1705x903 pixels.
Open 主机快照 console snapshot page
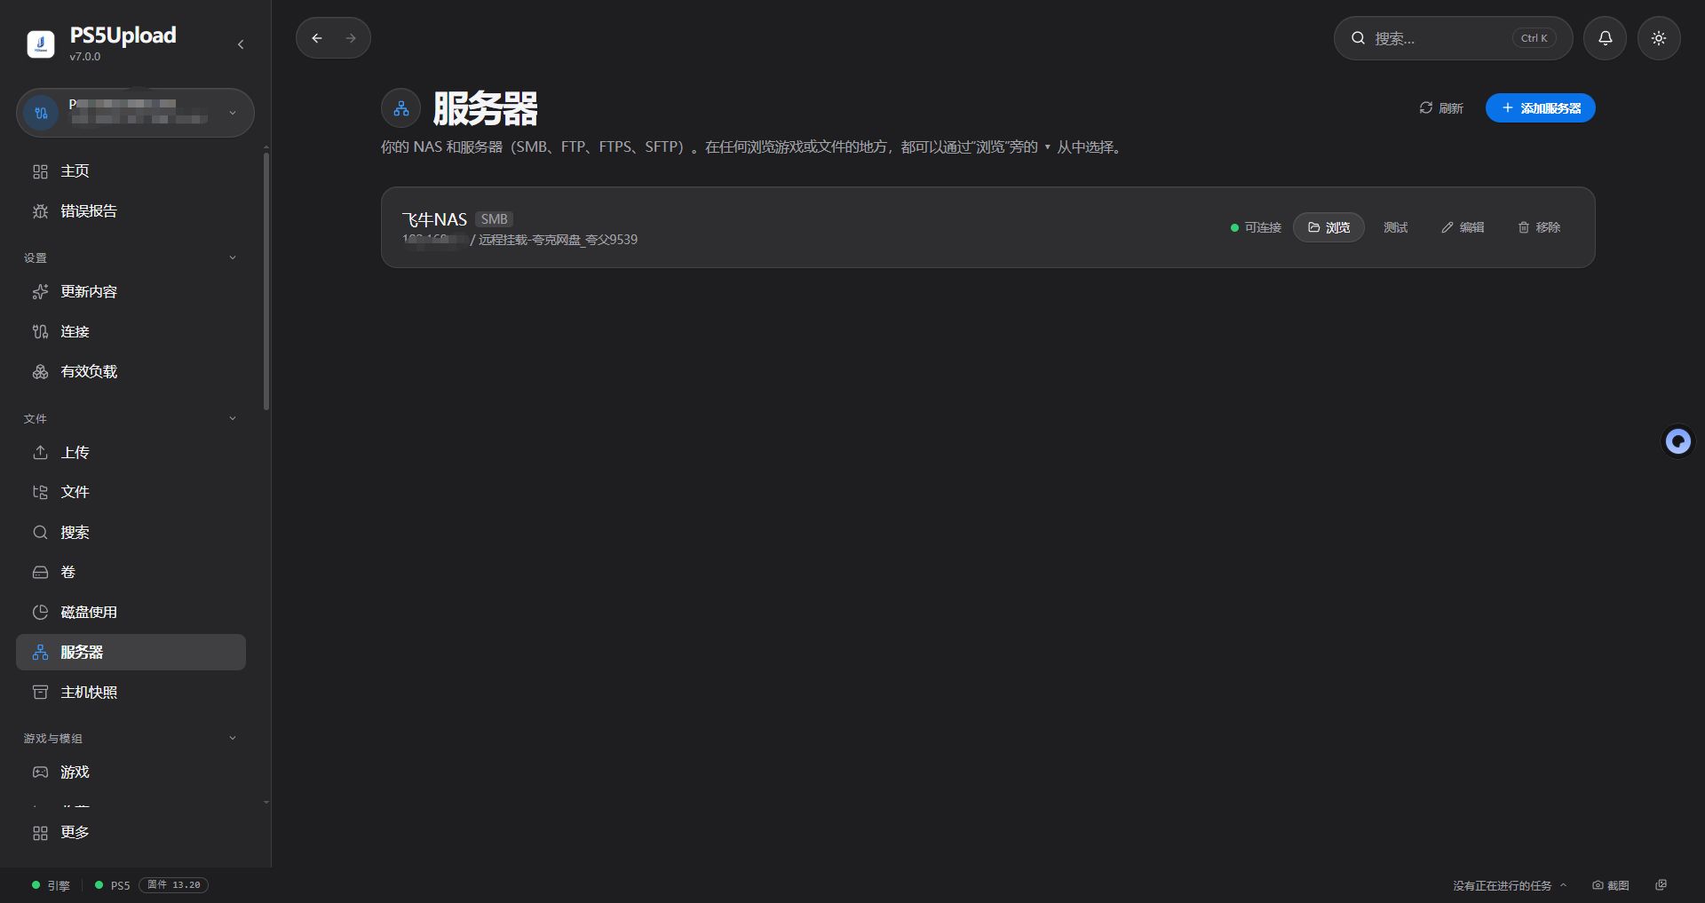(131, 693)
